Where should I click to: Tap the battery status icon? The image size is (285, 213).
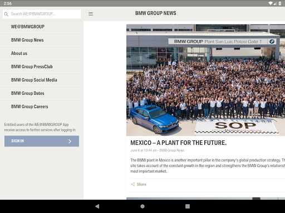(279, 3)
